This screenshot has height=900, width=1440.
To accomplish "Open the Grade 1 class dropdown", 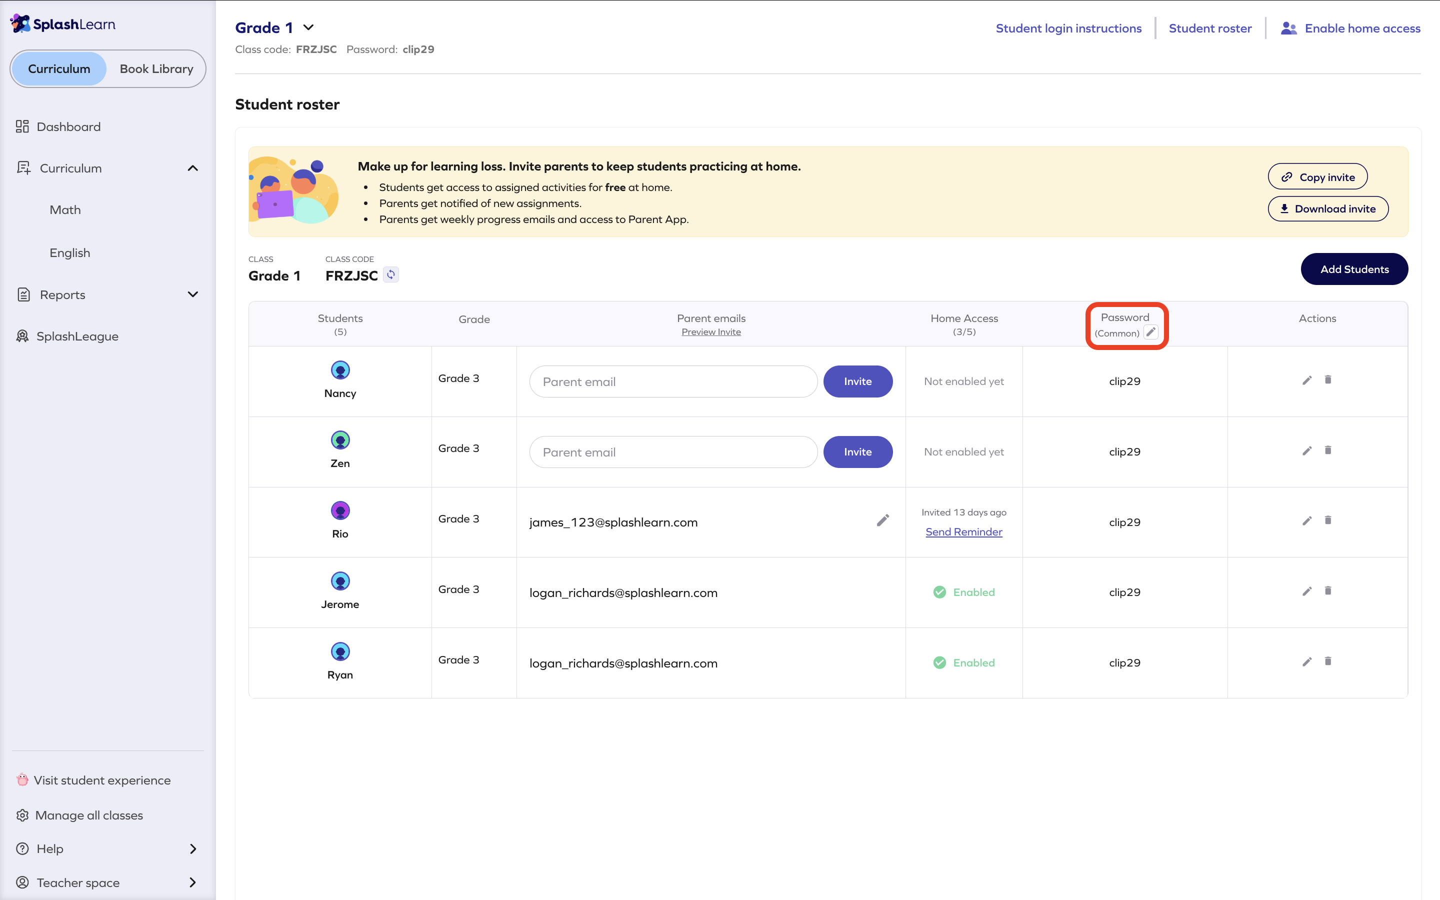I will [x=308, y=27].
